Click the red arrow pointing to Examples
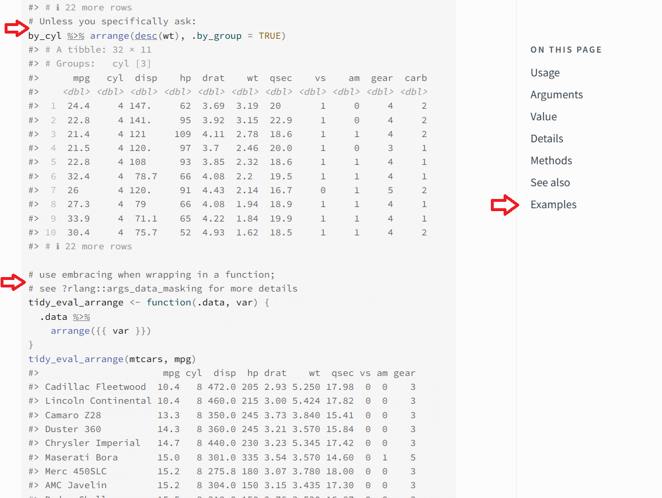The width and height of the screenshot is (662, 498). pyautogui.click(x=505, y=205)
